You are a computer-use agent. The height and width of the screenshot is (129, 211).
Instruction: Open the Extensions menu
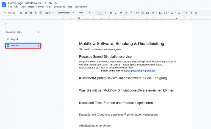click(59, 7)
